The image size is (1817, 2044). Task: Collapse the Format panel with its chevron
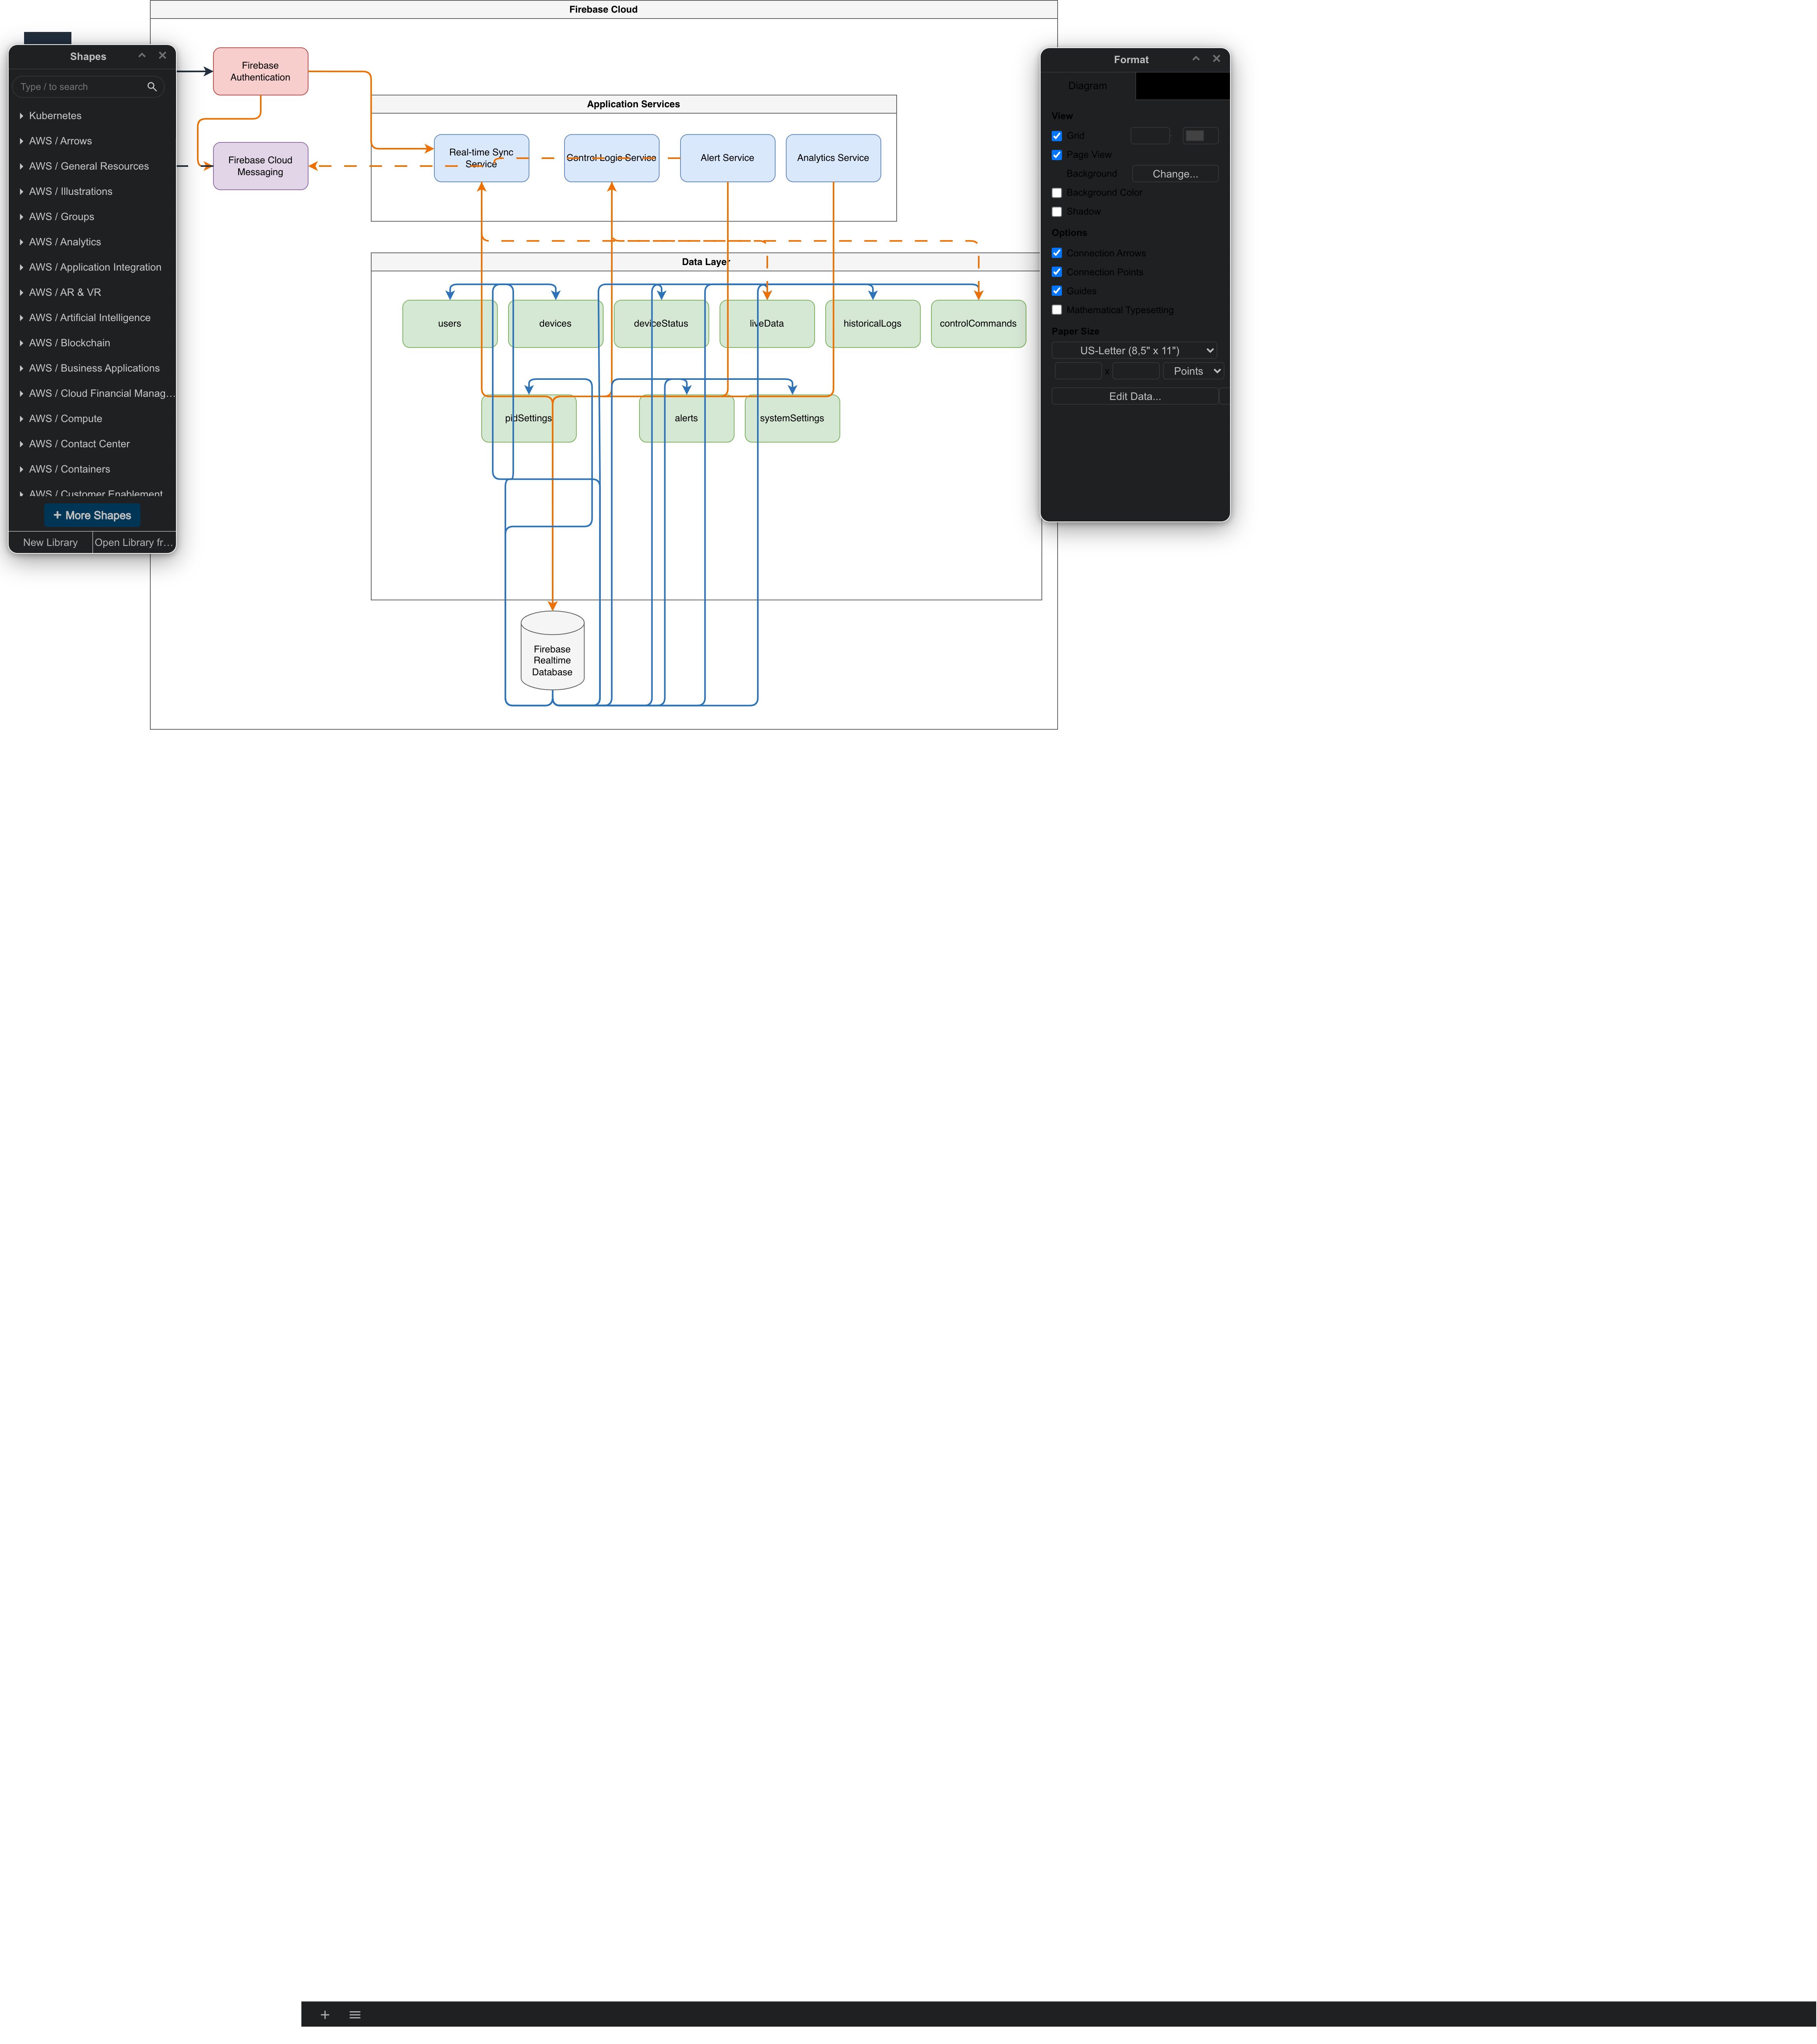[x=1196, y=59]
